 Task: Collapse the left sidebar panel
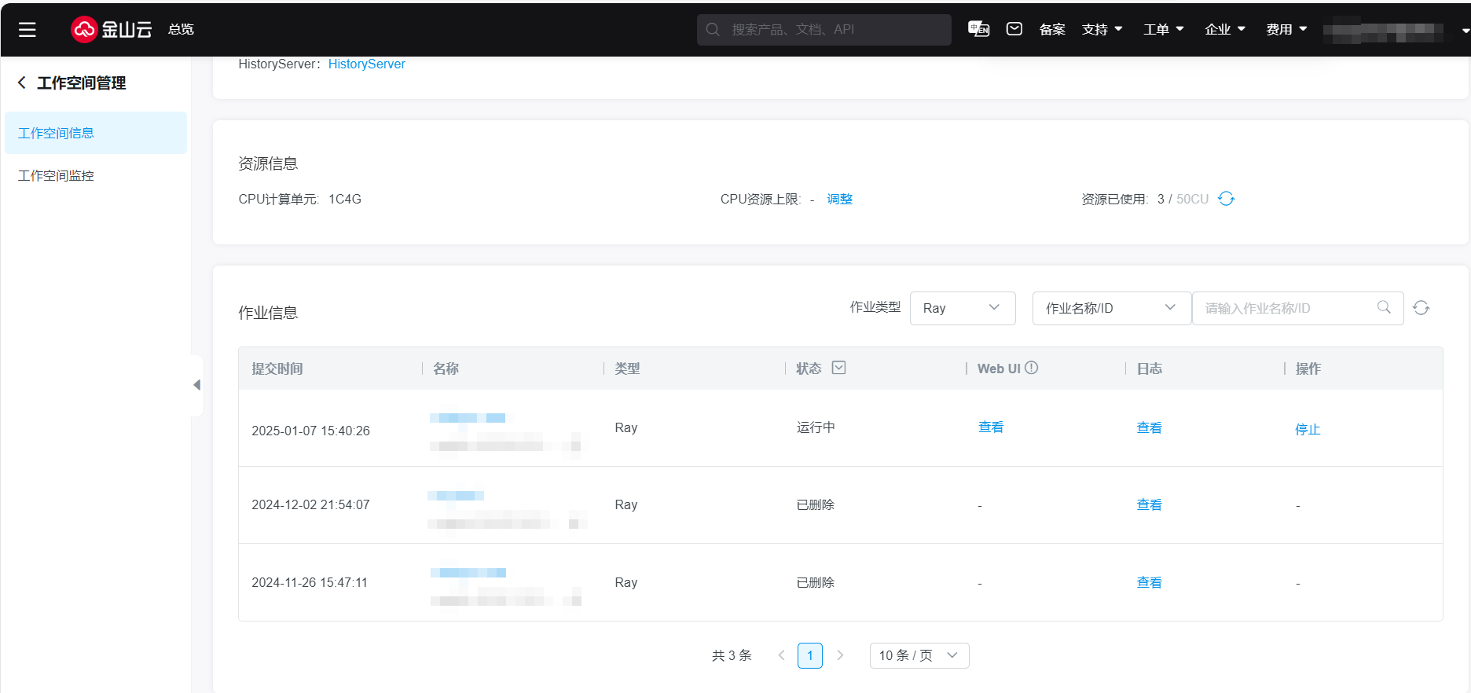click(196, 385)
